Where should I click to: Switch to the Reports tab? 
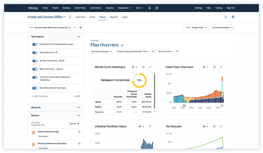114,17
